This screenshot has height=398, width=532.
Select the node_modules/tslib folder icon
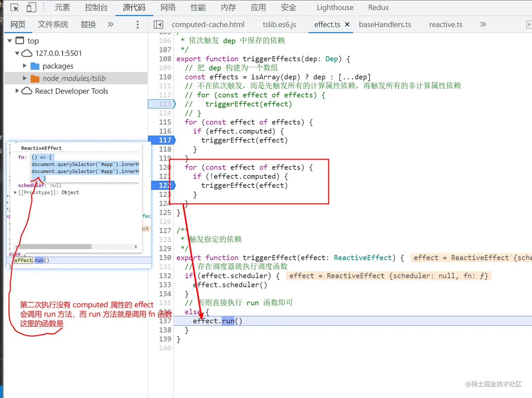pos(35,78)
